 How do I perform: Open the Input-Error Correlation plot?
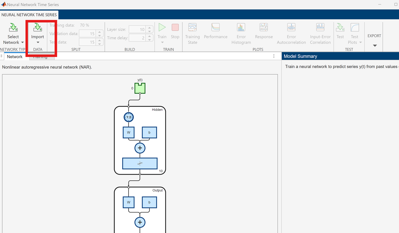(x=320, y=28)
